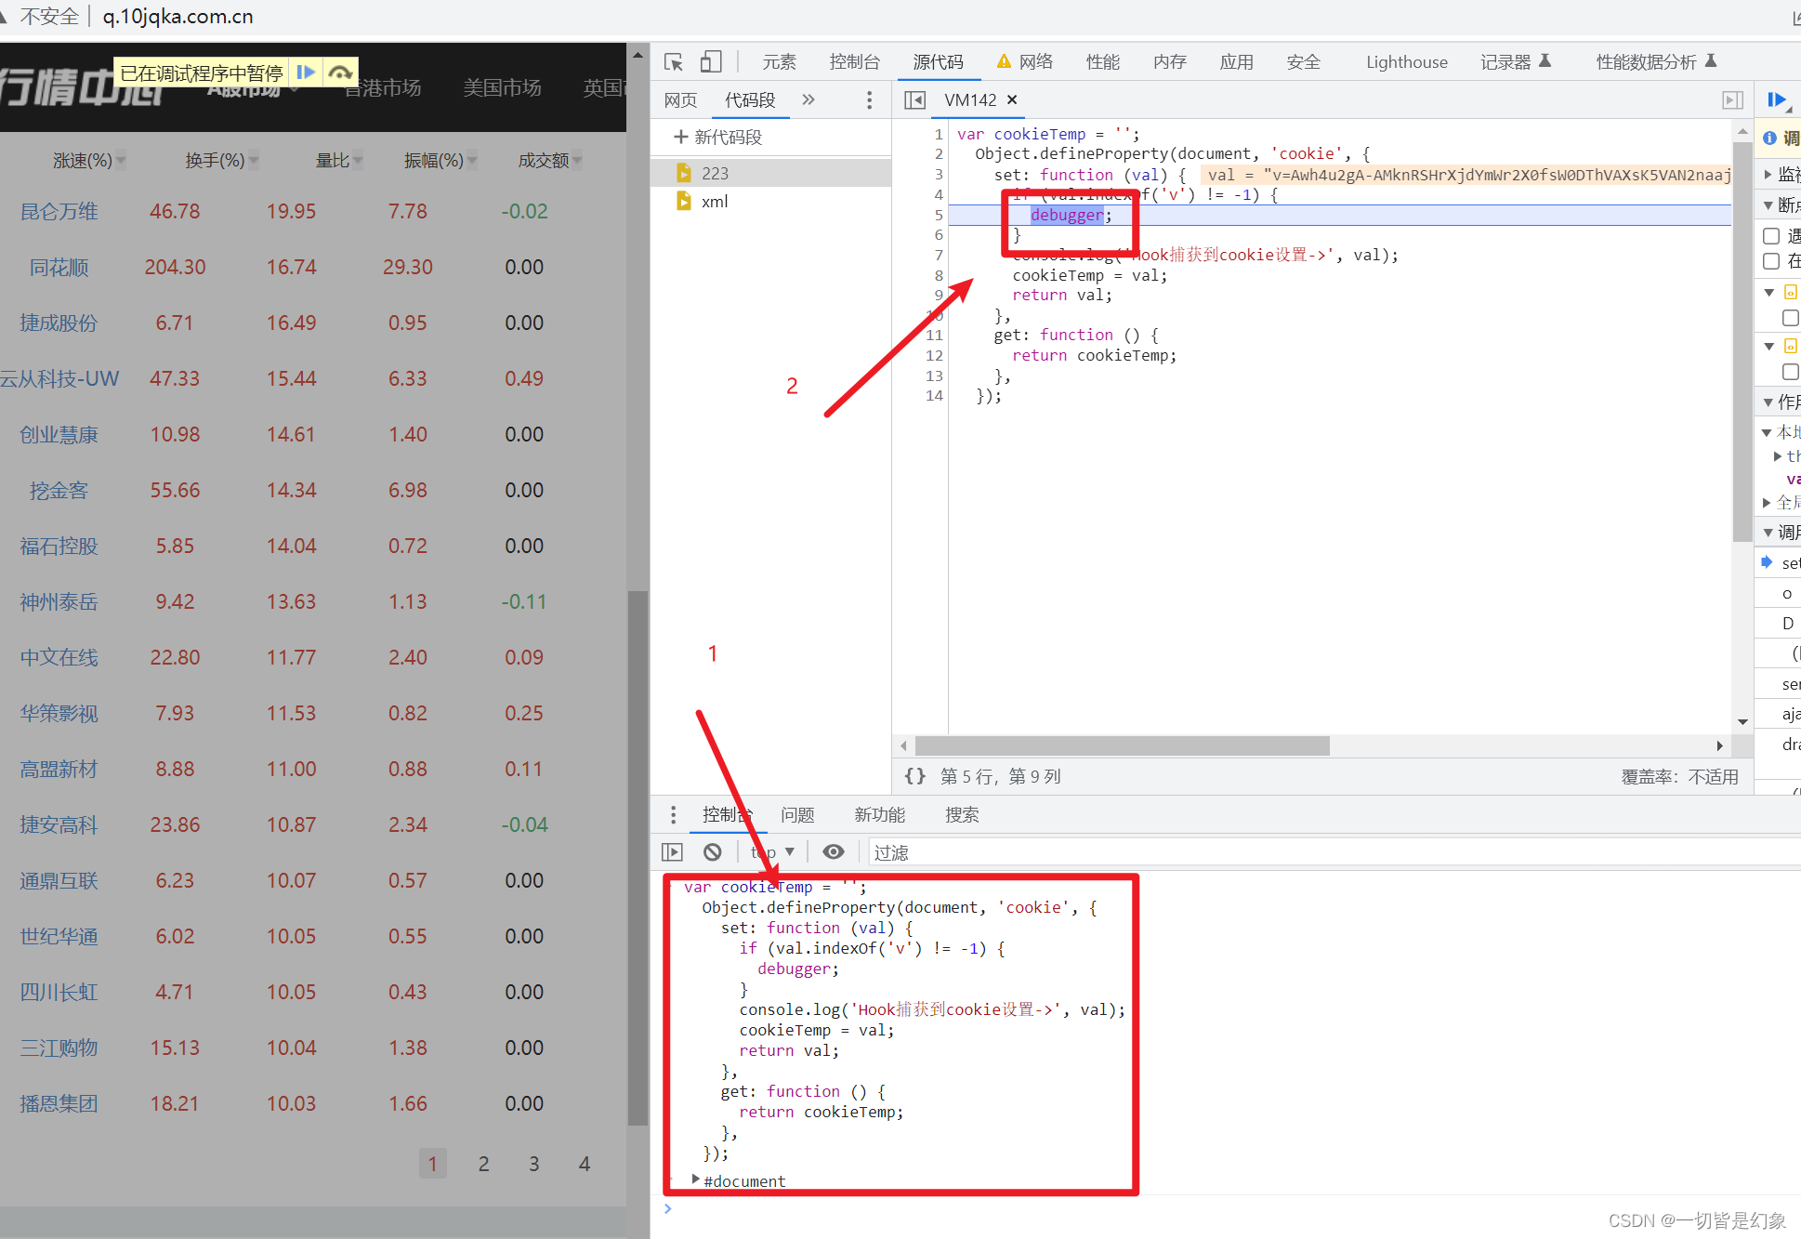Open the 控制台 tab in the top DevTools bar
Viewport: 1801px width, 1239px height.
(x=854, y=61)
